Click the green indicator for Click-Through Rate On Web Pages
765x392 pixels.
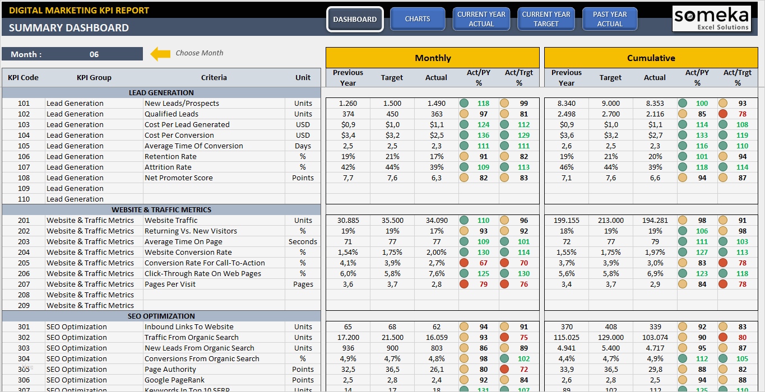[x=464, y=273]
